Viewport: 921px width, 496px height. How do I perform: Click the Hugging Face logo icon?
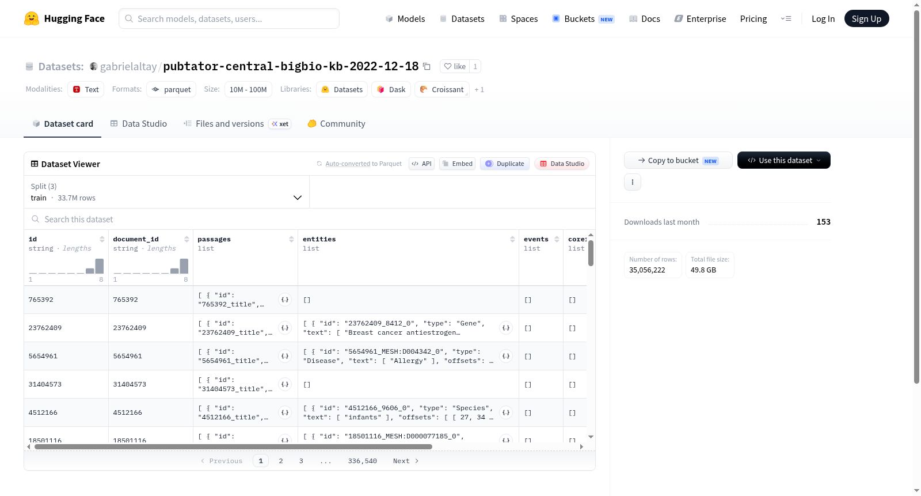tap(32, 18)
